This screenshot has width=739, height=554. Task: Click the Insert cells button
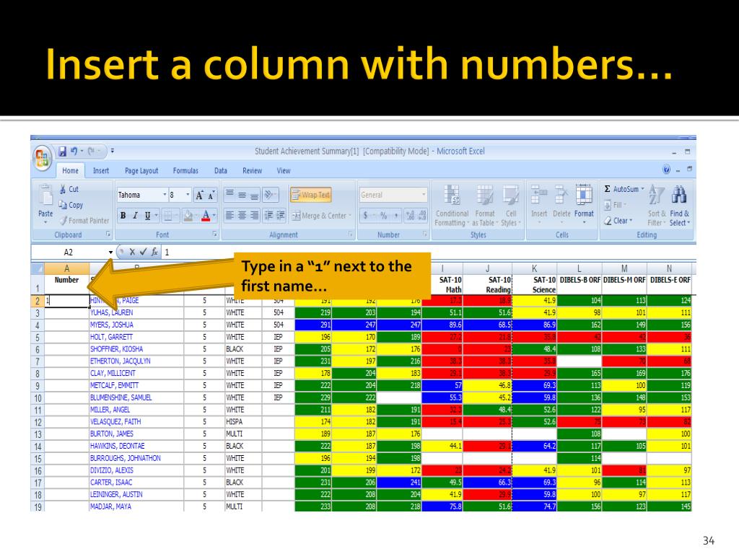click(x=539, y=203)
